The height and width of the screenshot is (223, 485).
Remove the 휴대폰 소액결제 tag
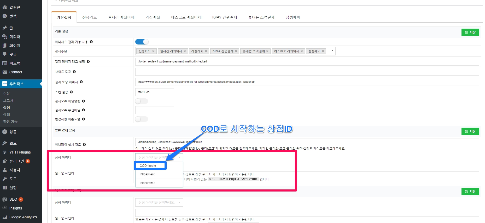pos(267,51)
